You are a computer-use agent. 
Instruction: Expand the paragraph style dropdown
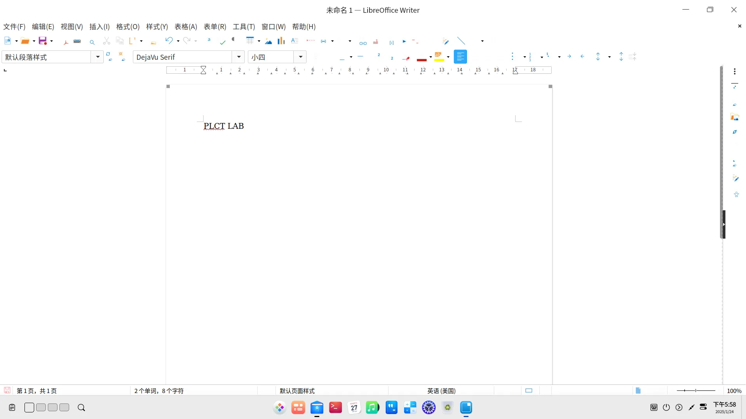click(x=98, y=57)
